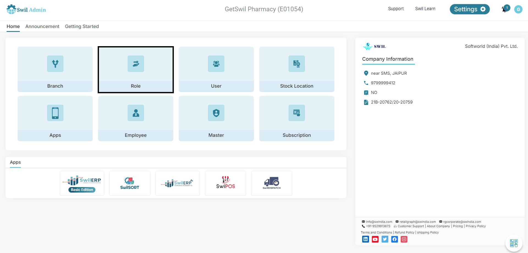Click the GetSwil Pharmacy (E01054) title

(x=264, y=9)
